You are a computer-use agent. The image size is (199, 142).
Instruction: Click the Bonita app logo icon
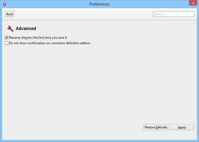(x=5, y=4)
